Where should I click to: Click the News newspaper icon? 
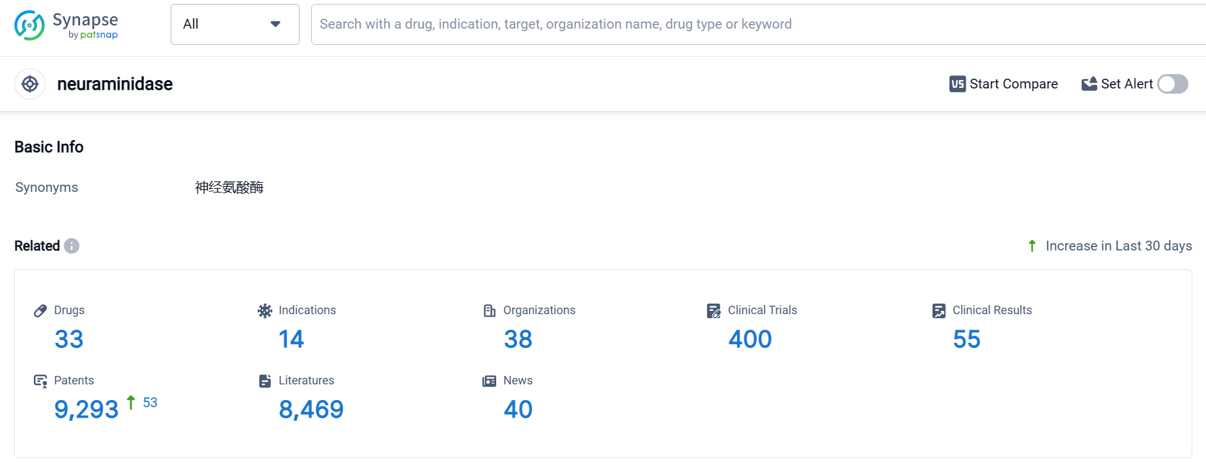(489, 381)
